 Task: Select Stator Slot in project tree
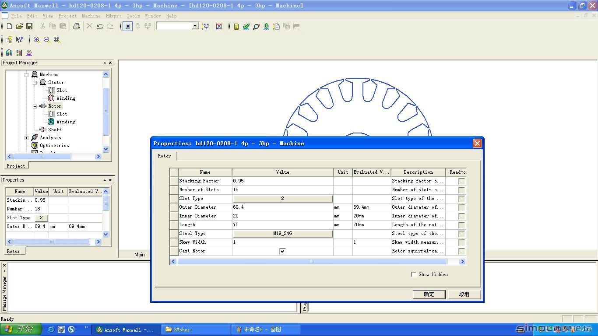[x=62, y=90]
